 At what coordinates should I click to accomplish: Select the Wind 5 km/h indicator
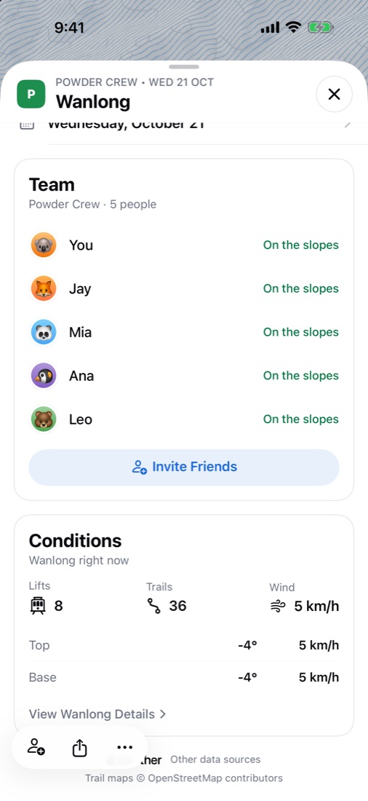pyautogui.click(x=304, y=607)
